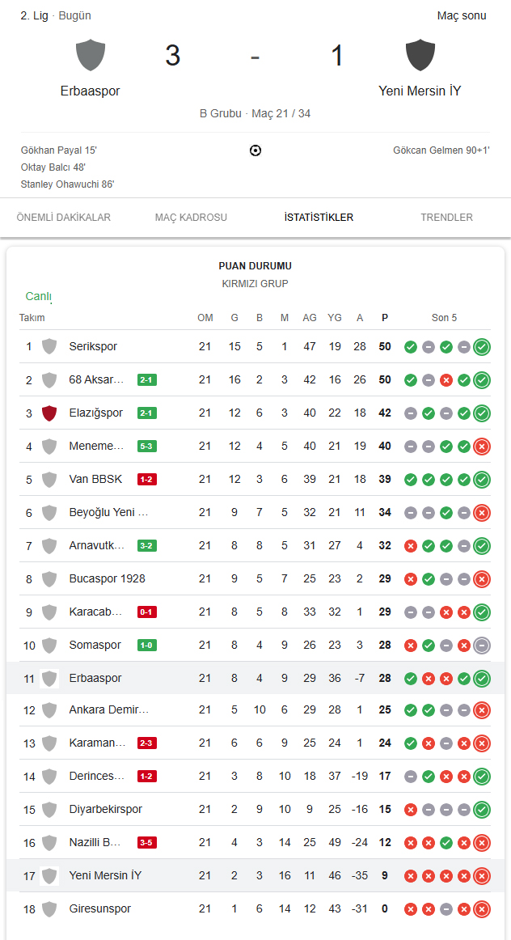Image resolution: width=511 pixels, height=940 pixels.
Task: Open the ÖNEMLİ DAKİKALAR tab
Action: [x=64, y=218]
